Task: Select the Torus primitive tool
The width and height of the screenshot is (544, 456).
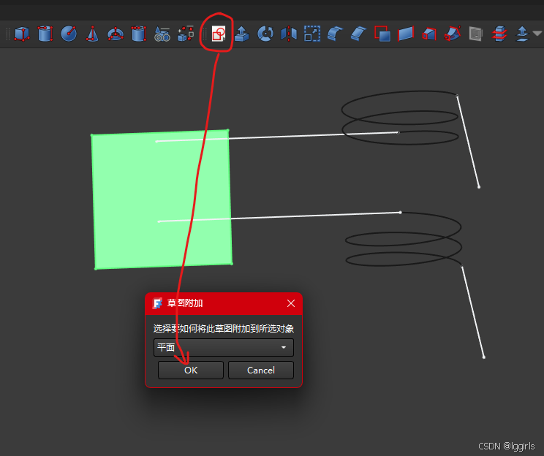Action: 116,34
